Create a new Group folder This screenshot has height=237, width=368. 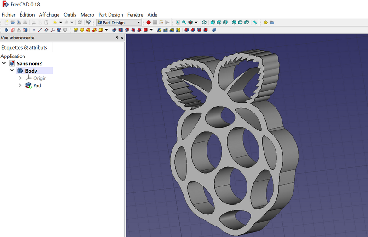click(x=272, y=23)
